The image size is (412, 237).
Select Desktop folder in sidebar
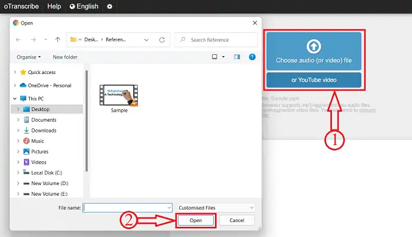(x=40, y=109)
